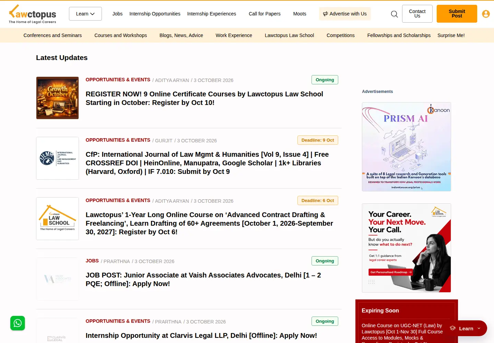Open Lawctopus Law School link
Viewport: 494px width, 343px height.
point(289,35)
